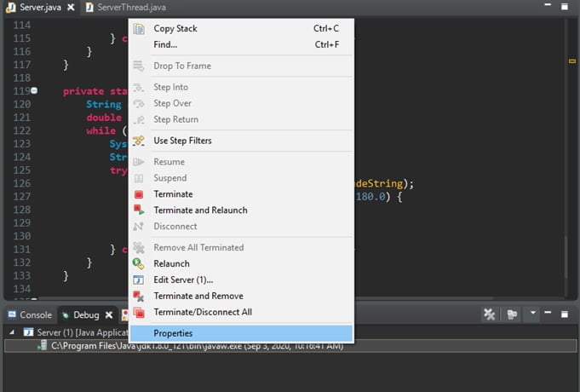
Task: Click the Edit Server (1) icon
Action: point(138,280)
